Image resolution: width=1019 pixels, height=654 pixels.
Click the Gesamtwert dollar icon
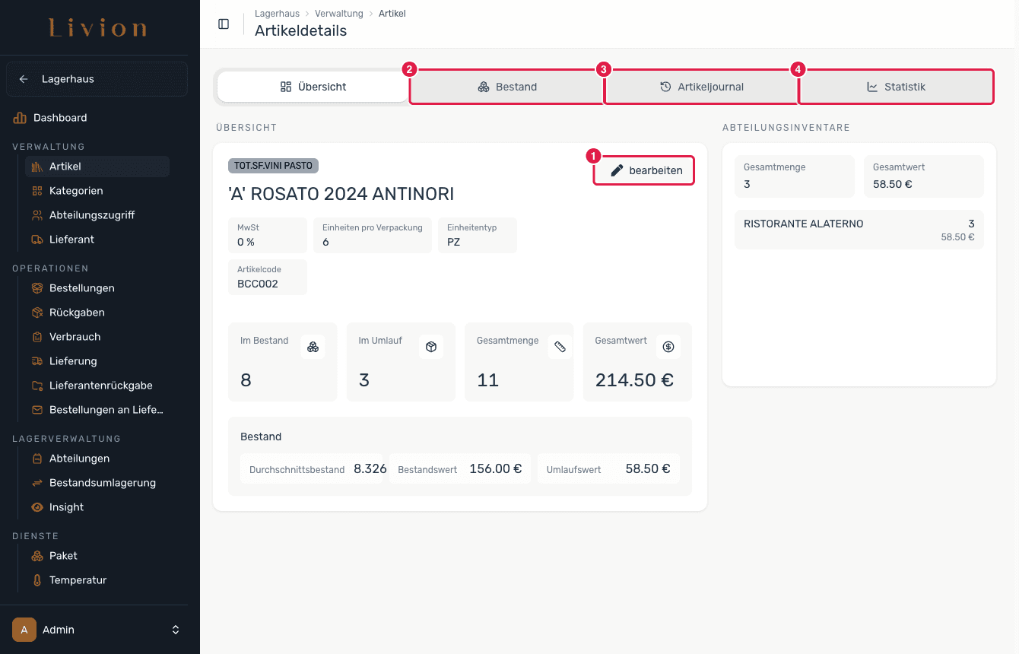pyautogui.click(x=668, y=347)
